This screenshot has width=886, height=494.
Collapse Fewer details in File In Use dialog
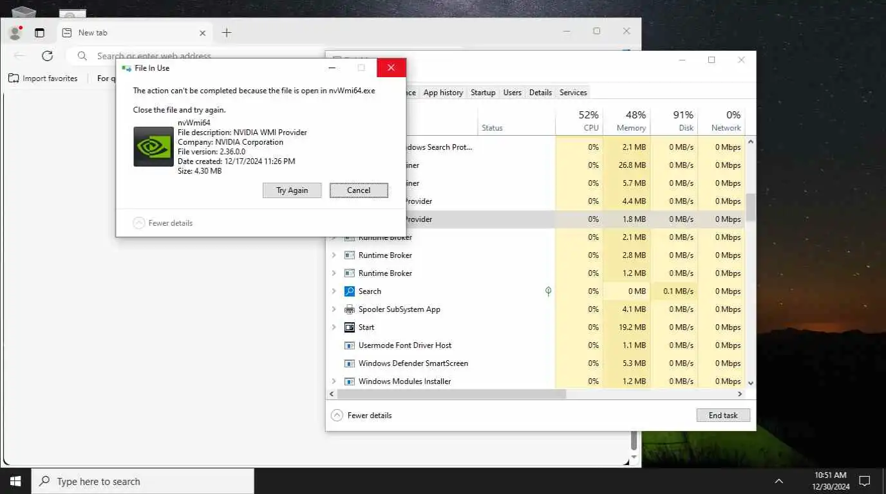(x=163, y=223)
